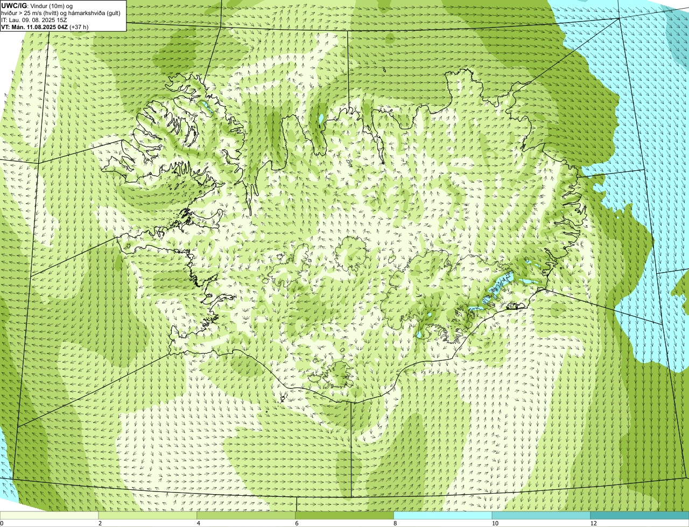Click the 'VT: Mán. 11.08.2025 04Z (+37 h)' line
The image size is (689, 527).
(x=45, y=26)
